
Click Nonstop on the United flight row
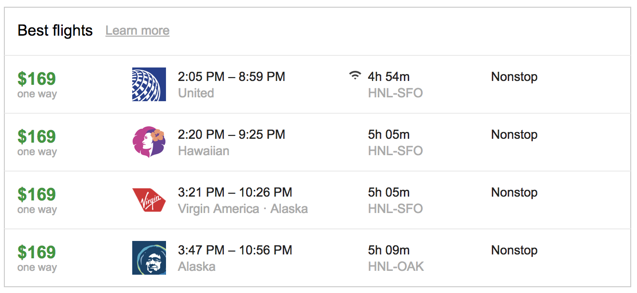pos(514,77)
